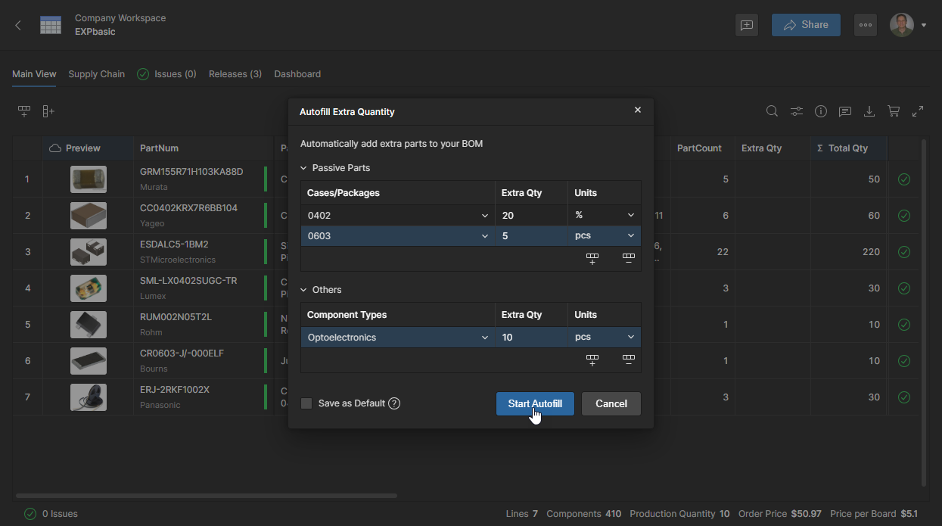942x526 pixels.
Task: Click the Cancel button in dialog
Action: (x=611, y=403)
